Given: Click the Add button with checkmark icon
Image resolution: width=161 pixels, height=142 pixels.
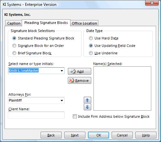Looking at the screenshot, I should pyautogui.click(x=80, y=71).
